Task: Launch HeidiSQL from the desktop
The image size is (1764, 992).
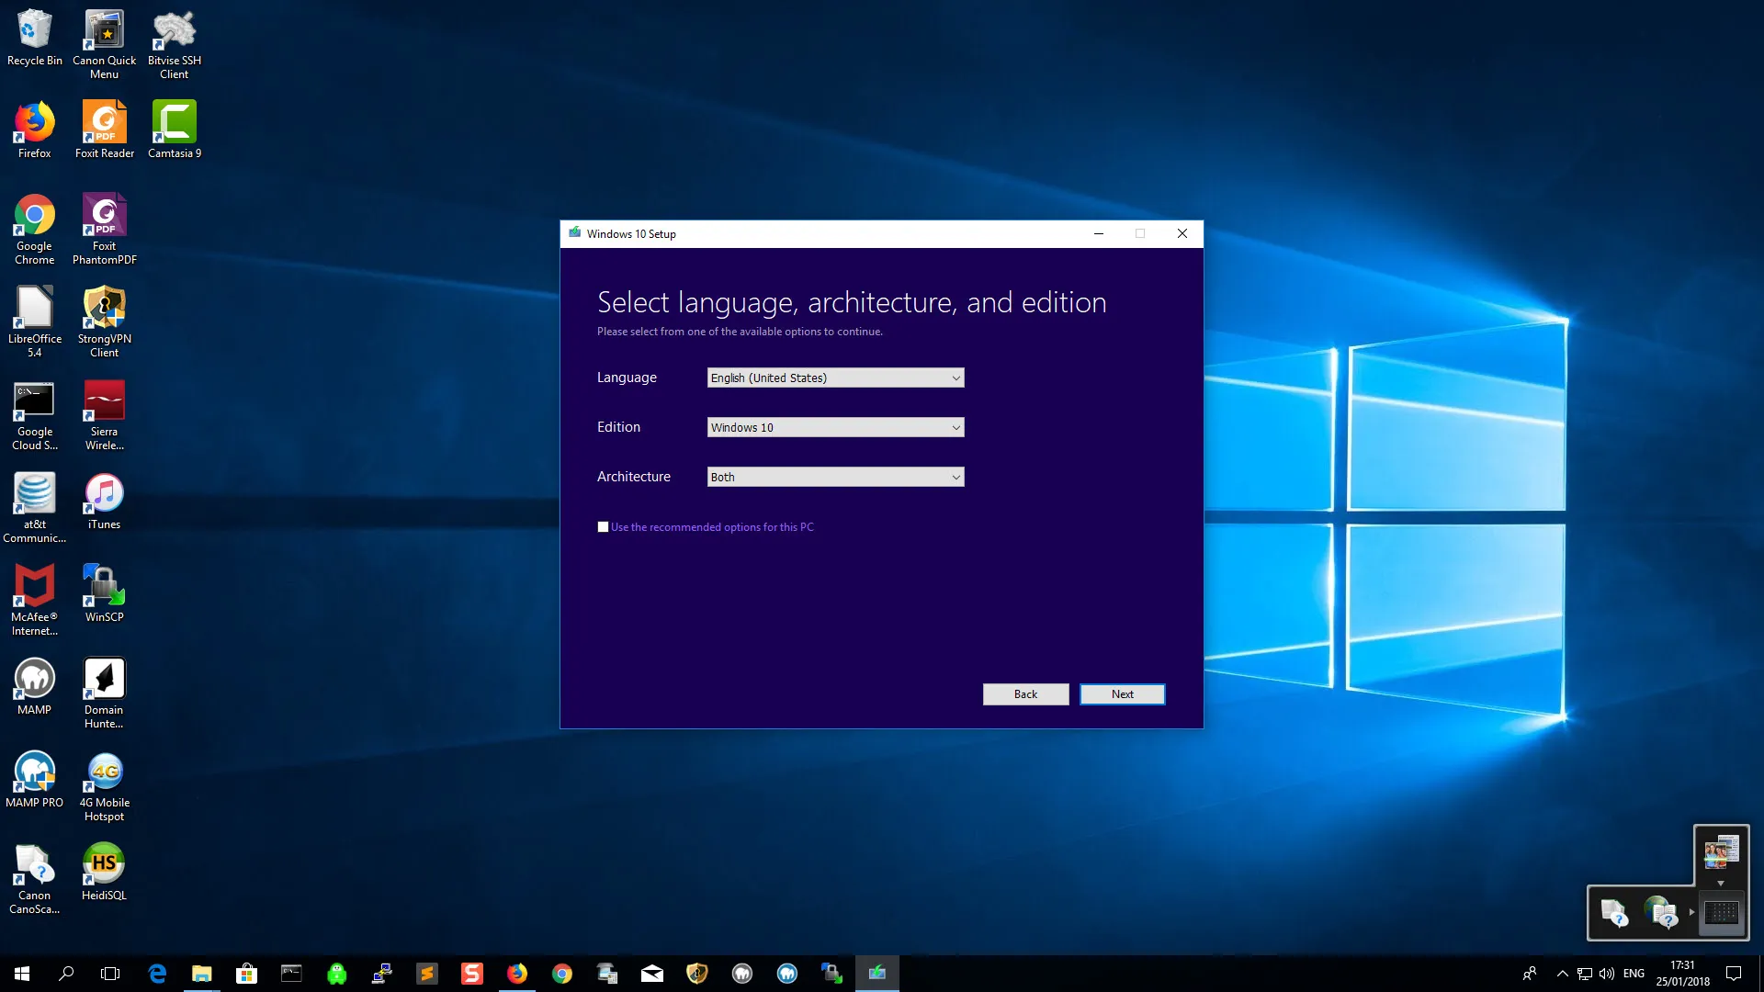Action: [104, 863]
